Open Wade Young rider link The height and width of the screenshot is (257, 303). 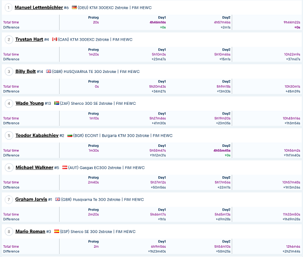tap(29, 103)
